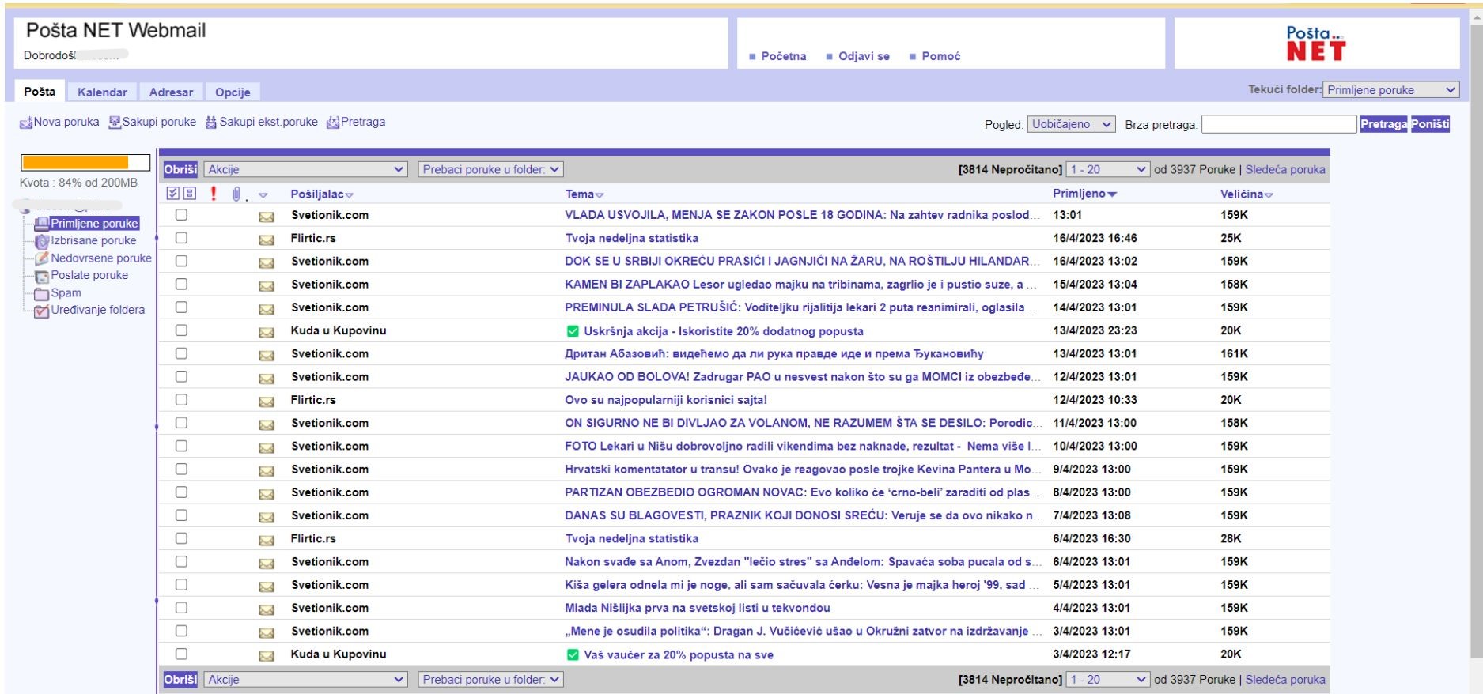Open the bottom 1 - 20 page range dropdown

pos(1108,679)
